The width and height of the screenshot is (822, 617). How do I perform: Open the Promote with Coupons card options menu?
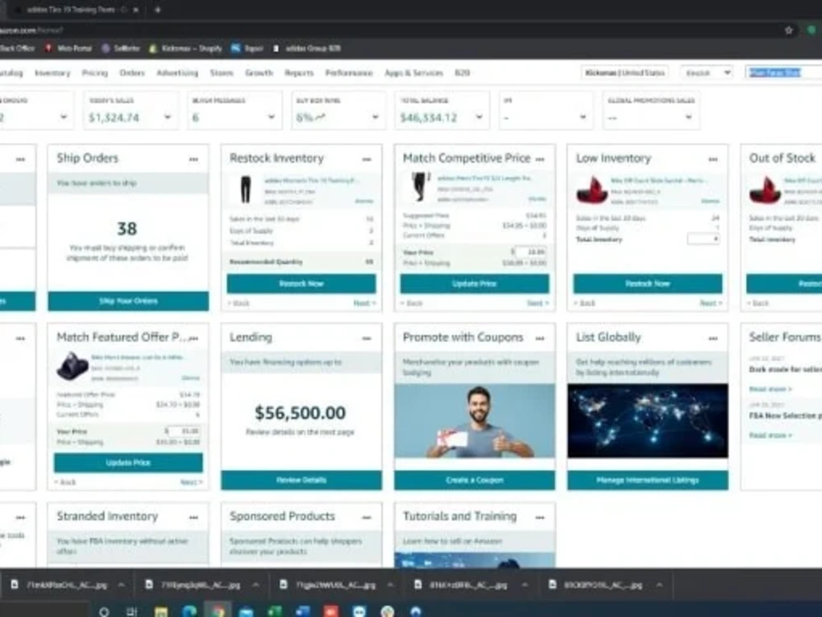click(x=540, y=338)
